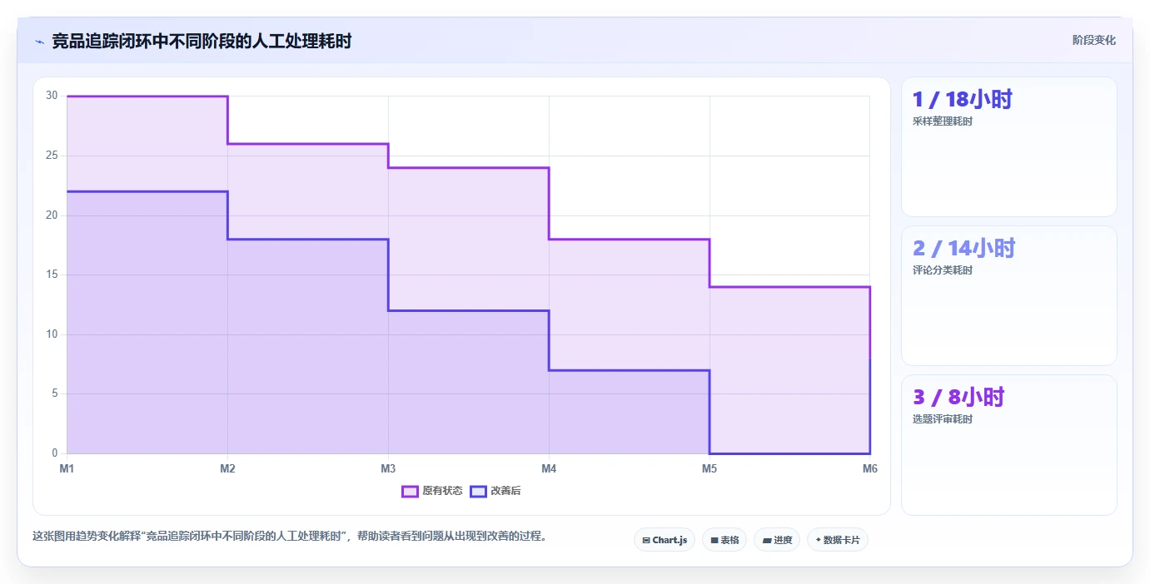Click the 评论分类耗时 label
Viewport: 1150px width, 584px height.
(942, 270)
